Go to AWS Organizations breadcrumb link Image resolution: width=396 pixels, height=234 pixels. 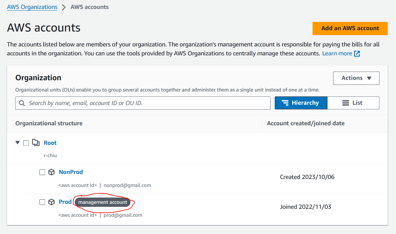[x=32, y=7]
